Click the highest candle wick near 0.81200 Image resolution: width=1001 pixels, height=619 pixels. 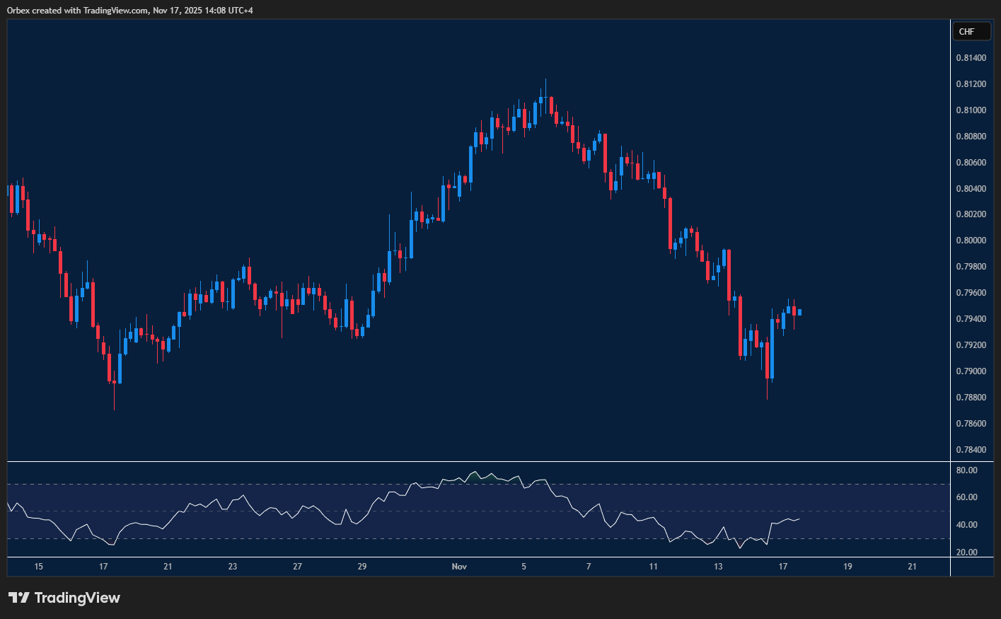(545, 83)
